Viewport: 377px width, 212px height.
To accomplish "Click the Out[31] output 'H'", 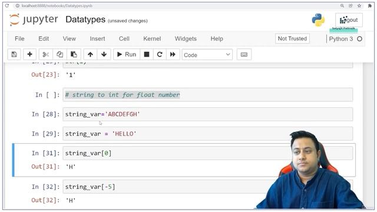I will tap(71, 167).
